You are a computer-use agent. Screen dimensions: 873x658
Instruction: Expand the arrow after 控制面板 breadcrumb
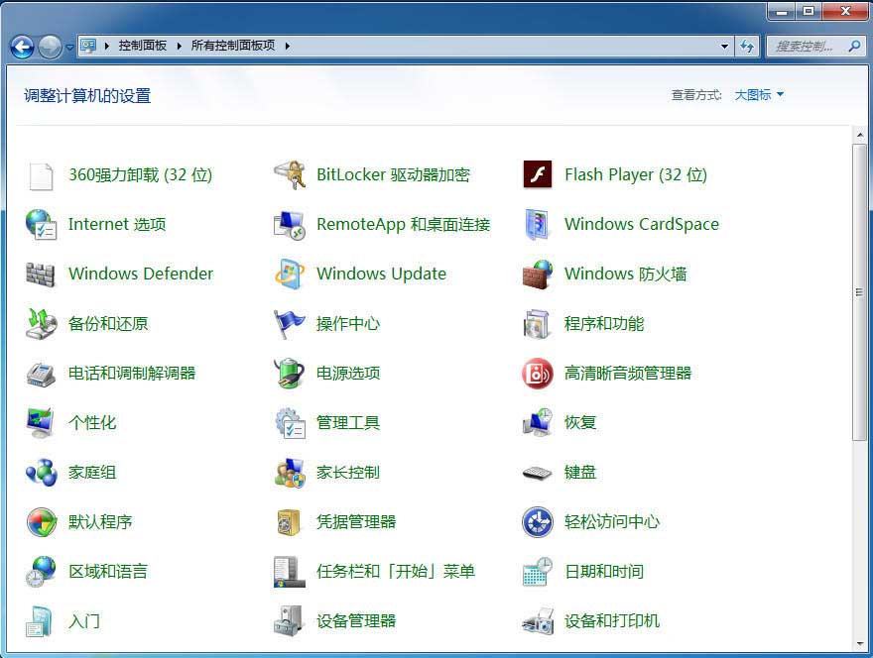[x=180, y=46]
